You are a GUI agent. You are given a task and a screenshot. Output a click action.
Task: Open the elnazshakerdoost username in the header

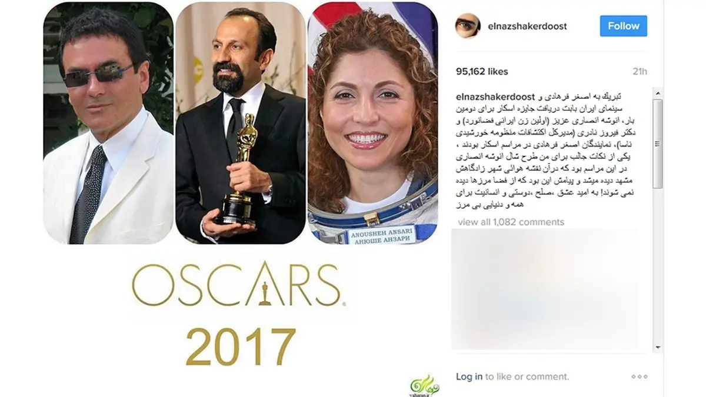point(528,26)
